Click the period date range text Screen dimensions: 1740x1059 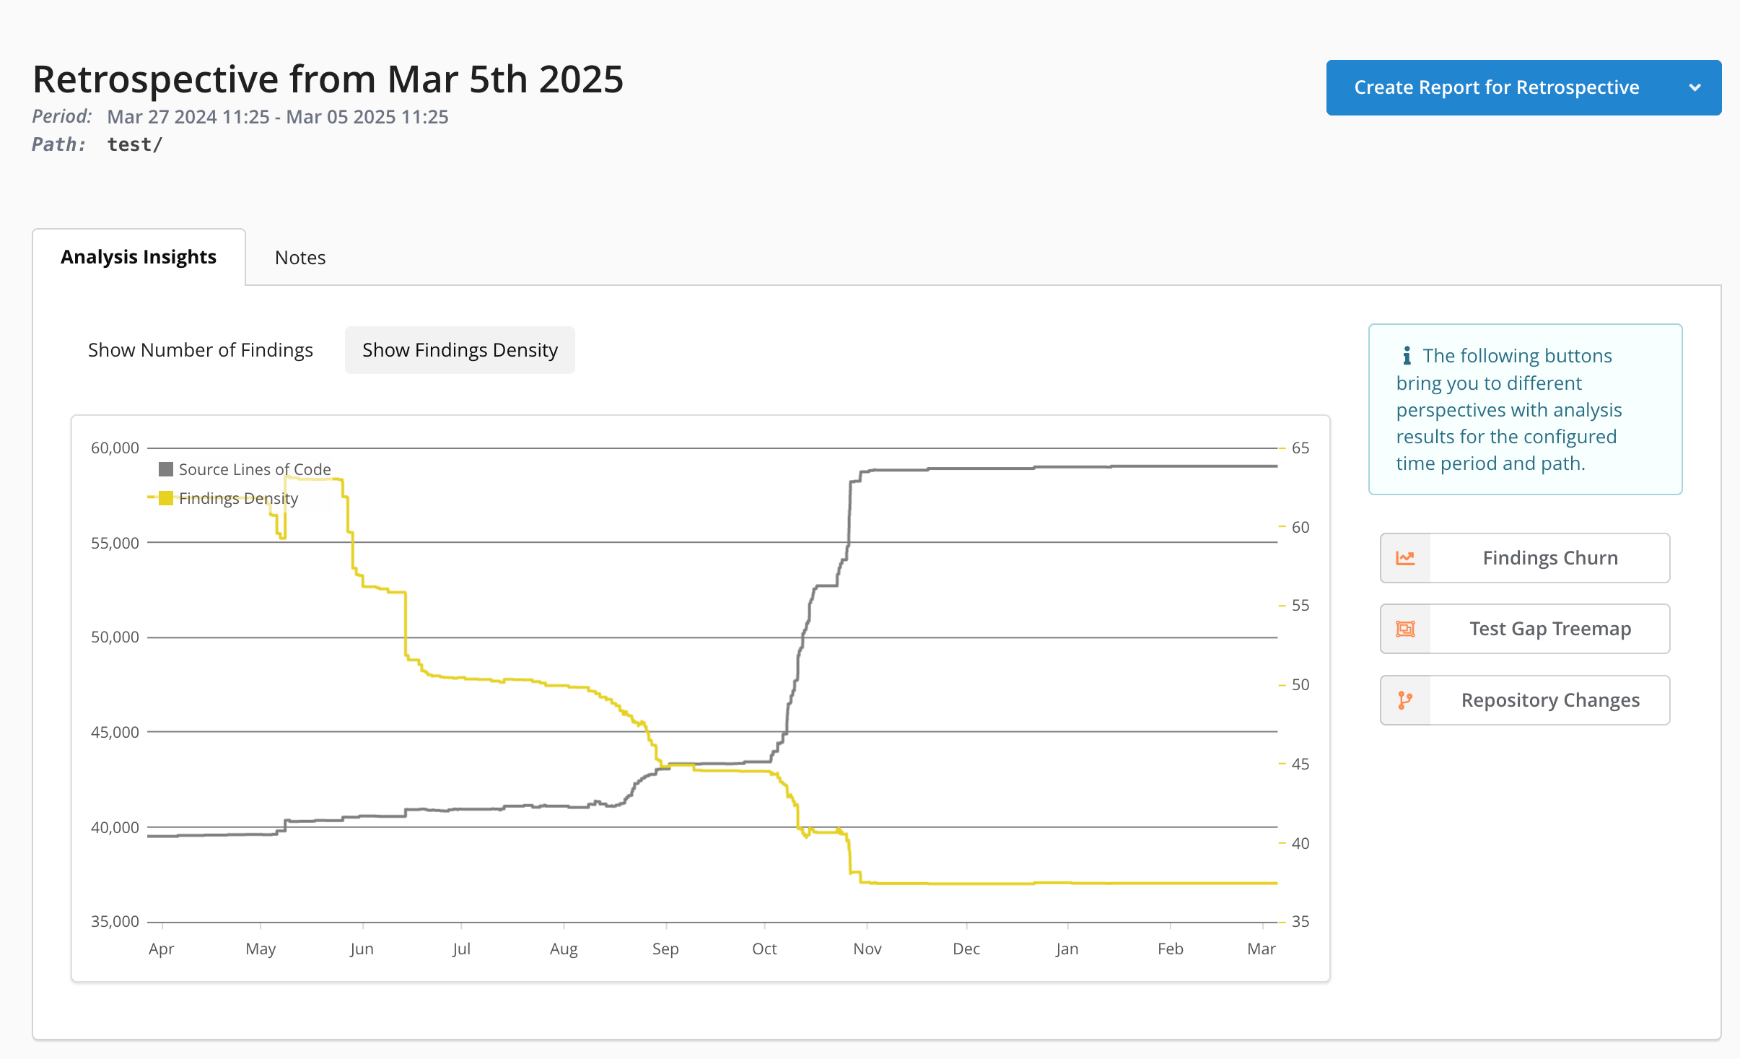tap(278, 117)
